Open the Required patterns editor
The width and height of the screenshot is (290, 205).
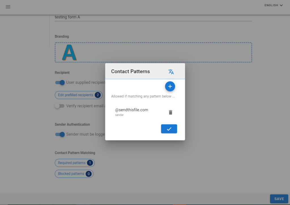[x=72, y=163]
